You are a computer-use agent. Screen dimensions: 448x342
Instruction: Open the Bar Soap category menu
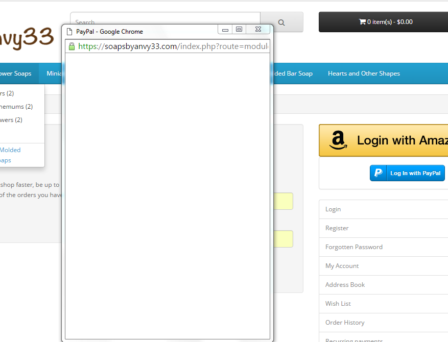point(293,74)
